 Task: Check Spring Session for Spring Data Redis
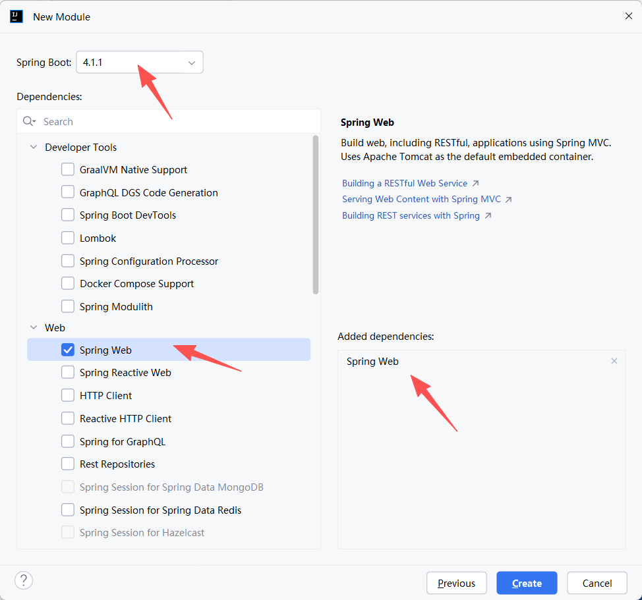[67, 510]
